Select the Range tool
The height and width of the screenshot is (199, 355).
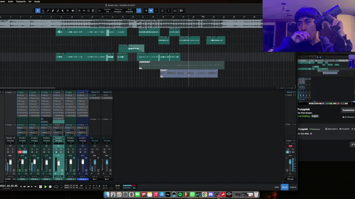point(43,11)
